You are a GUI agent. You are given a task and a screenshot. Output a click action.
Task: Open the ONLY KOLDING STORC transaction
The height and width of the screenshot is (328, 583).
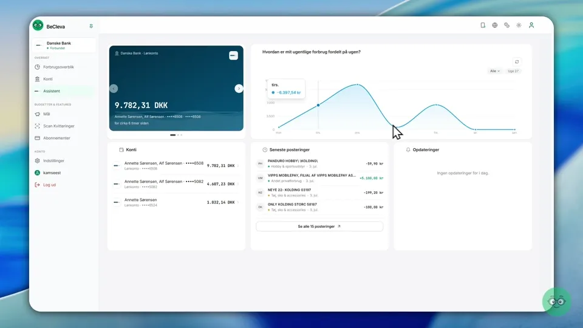(x=320, y=207)
